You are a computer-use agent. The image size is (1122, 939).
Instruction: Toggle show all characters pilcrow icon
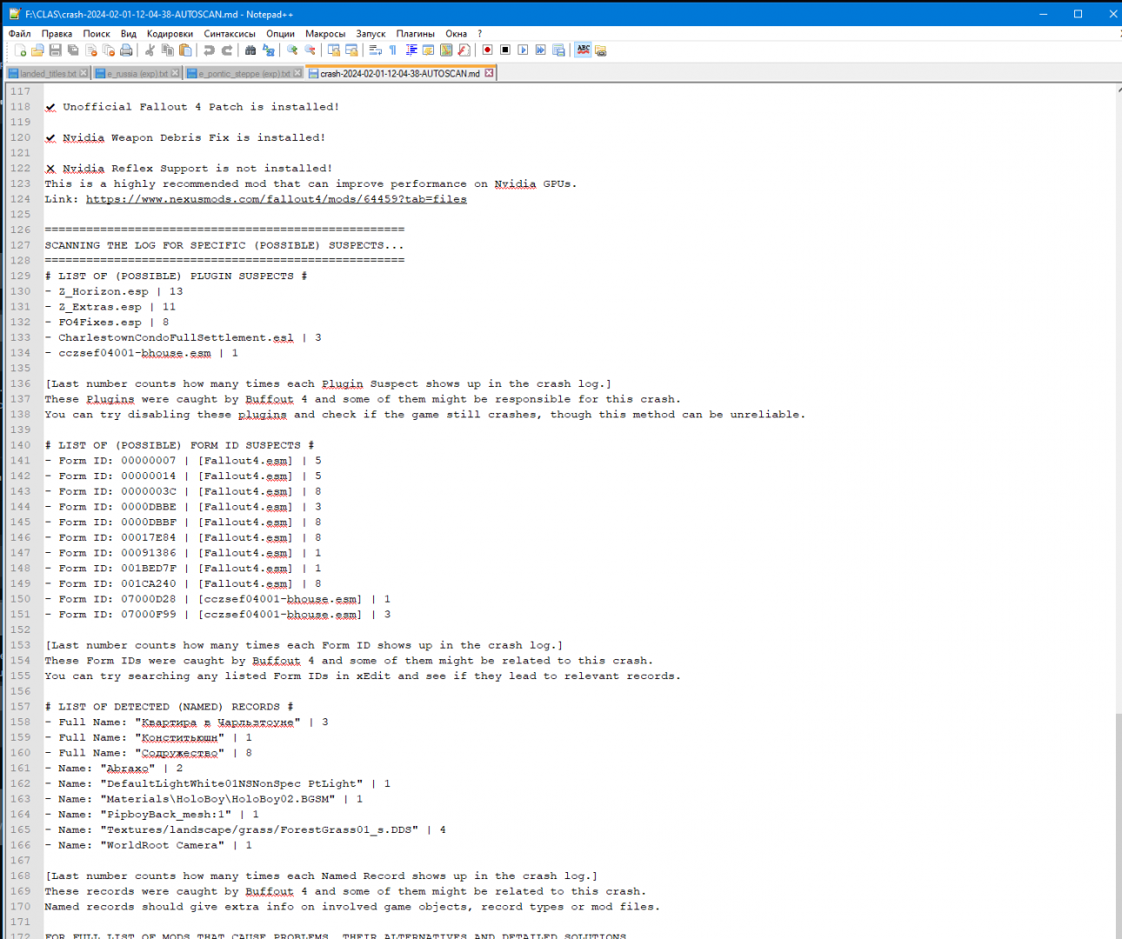pyautogui.click(x=393, y=50)
